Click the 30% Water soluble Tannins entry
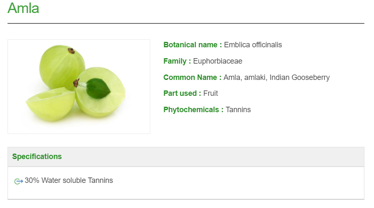Viewport: 374px width, 208px height. pyautogui.click(x=69, y=180)
